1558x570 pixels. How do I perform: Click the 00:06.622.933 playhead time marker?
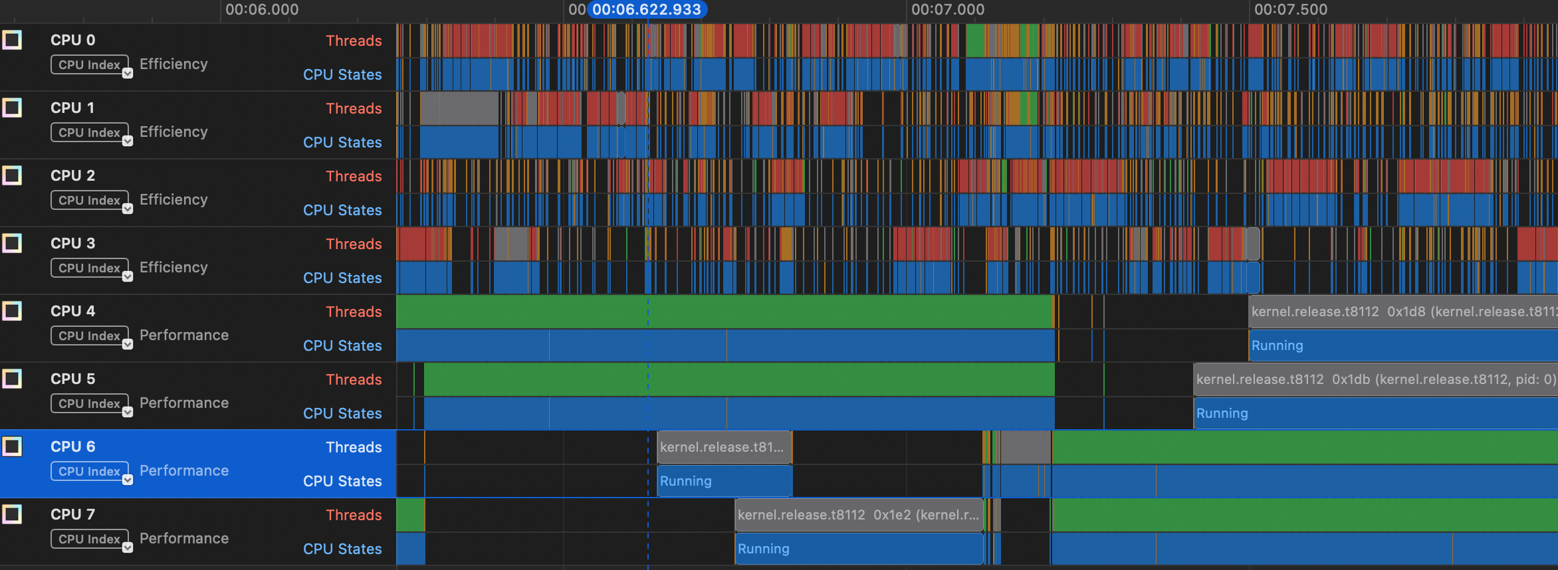click(x=646, y=9)
